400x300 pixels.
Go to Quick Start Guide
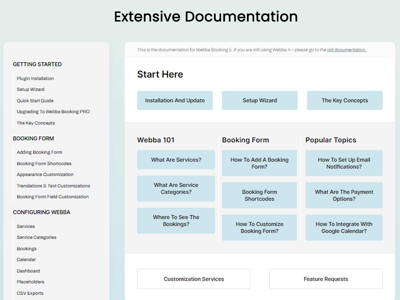coord(35,101)
